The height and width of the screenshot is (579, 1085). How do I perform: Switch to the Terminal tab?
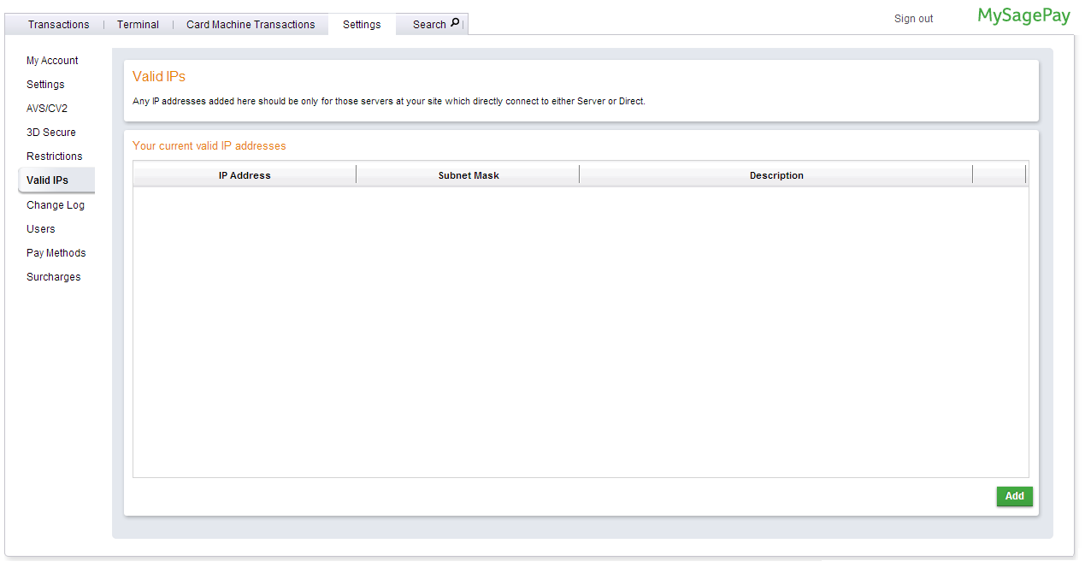pos(138,25)
